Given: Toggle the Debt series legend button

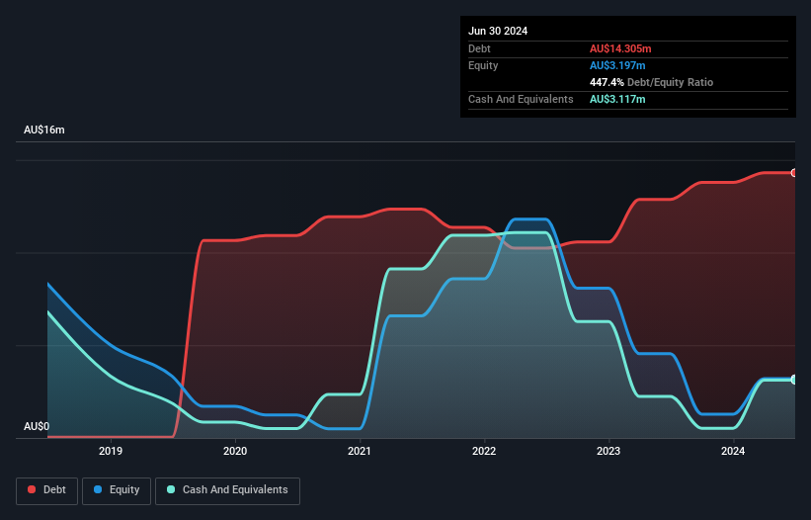Looking at the screenshot, I should [x=47, y=490].
